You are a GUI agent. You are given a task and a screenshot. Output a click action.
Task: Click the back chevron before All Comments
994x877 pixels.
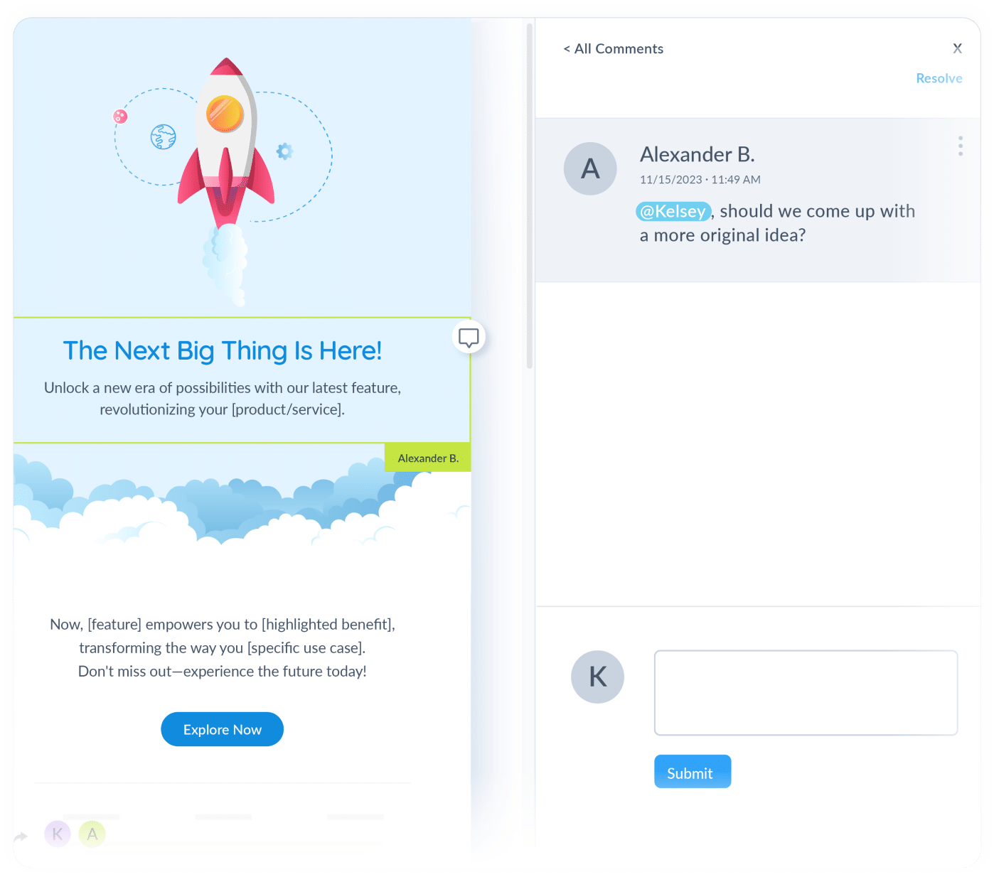point(566,48)
